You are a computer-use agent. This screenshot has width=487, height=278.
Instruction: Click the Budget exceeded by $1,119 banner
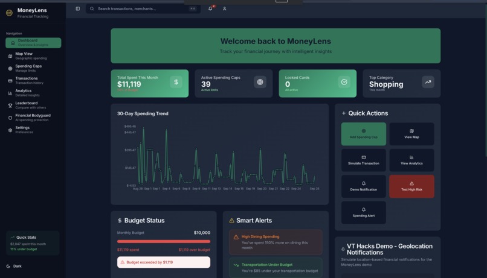pos(164,262)
